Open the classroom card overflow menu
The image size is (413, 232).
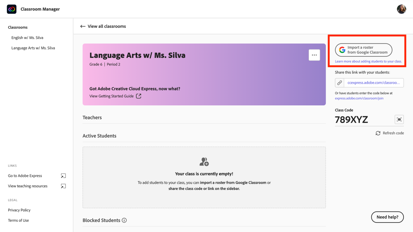(314, 55)
